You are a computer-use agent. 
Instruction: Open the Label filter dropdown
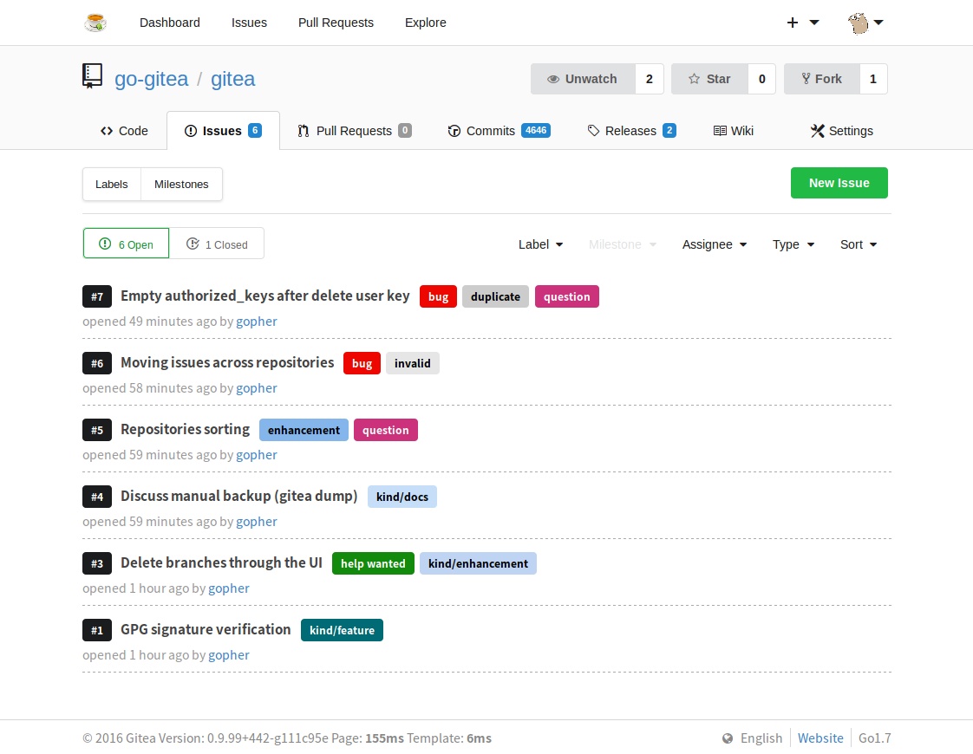coord(539,244)
